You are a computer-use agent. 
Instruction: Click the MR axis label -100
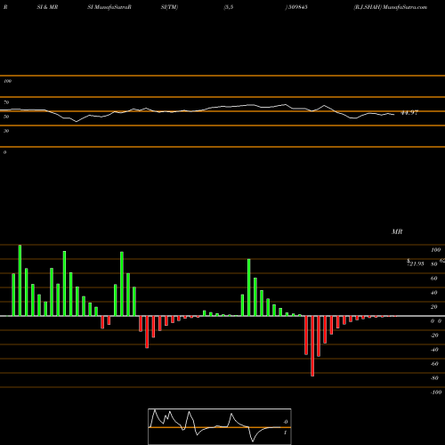tap(436, 392)
